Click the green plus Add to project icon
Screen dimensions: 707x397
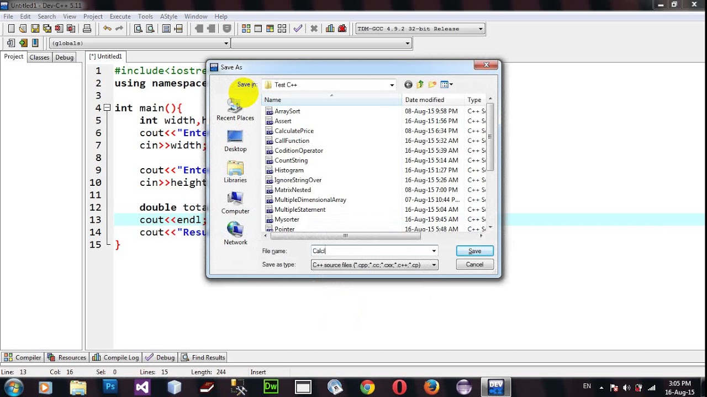point(23,43)
